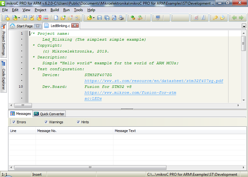Open the editor tab list dropdown
This screenshot has width=248, height=177.
244,26
